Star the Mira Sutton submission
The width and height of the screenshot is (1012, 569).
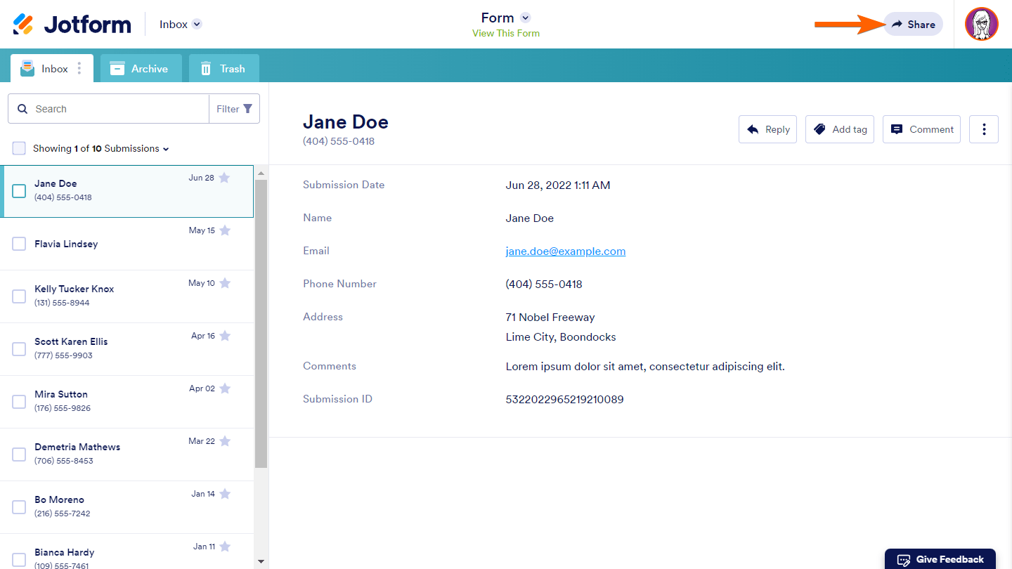point(225,388)
